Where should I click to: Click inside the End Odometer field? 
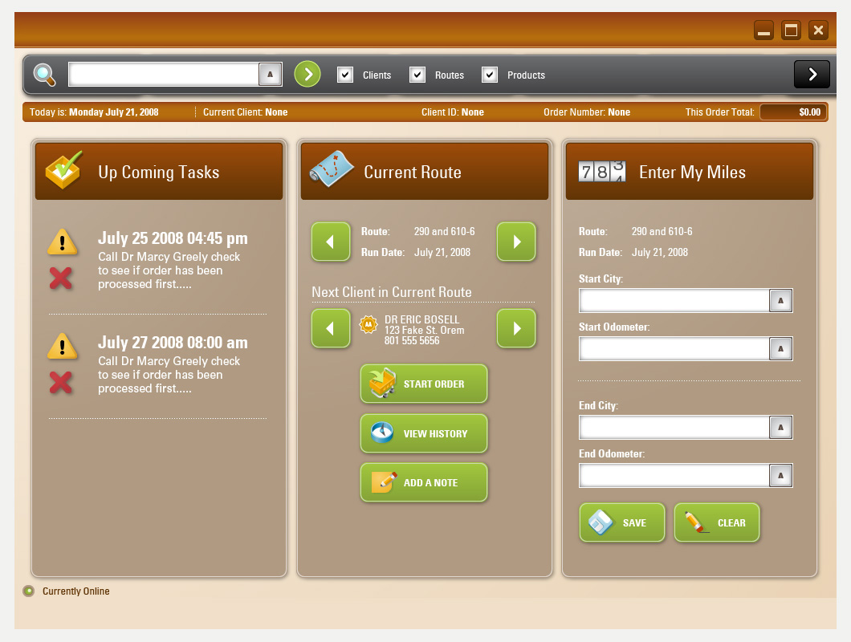[x=674, y=476]
